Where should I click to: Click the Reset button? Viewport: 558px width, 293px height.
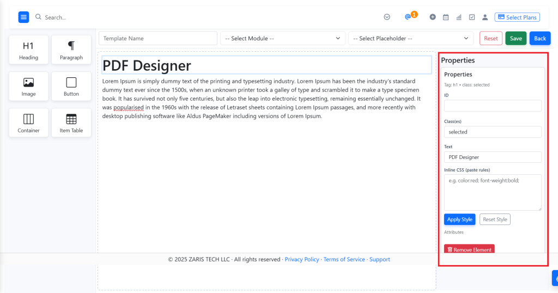point(491,39)
